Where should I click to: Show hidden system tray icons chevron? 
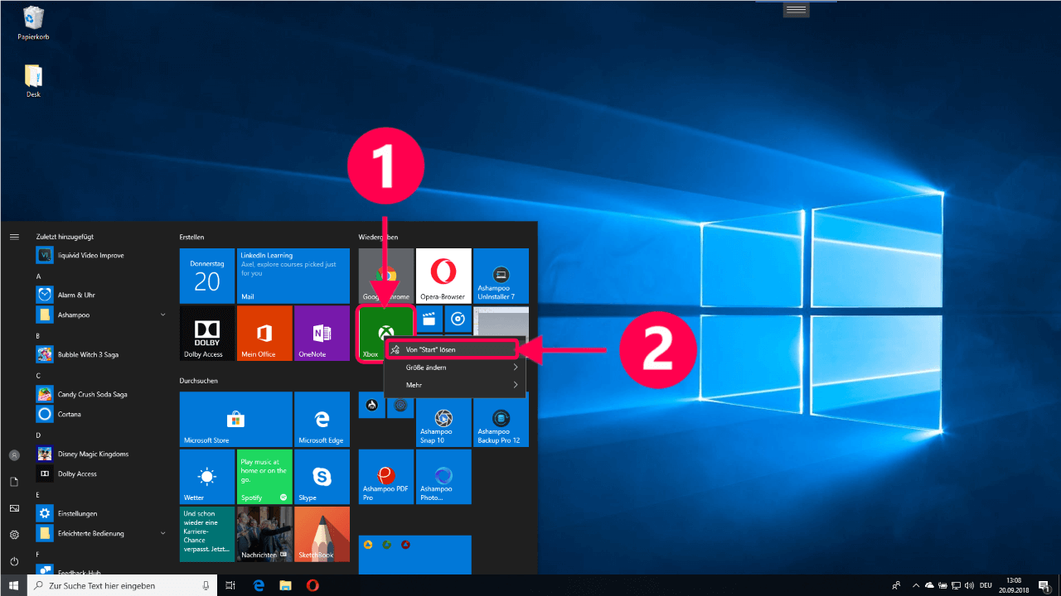(x=914, y=585)
